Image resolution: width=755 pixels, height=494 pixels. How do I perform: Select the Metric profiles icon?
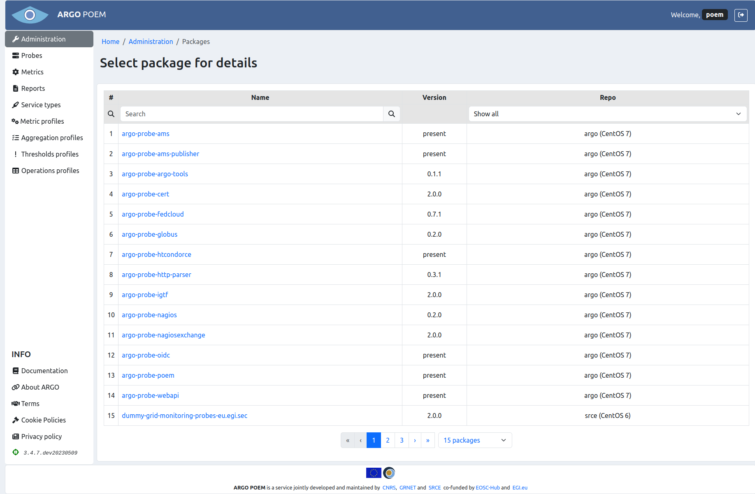point(16,121)
